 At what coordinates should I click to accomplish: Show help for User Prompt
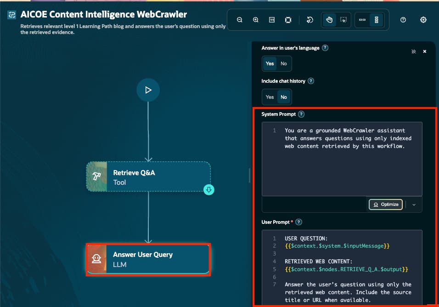[x=299, y=222]
